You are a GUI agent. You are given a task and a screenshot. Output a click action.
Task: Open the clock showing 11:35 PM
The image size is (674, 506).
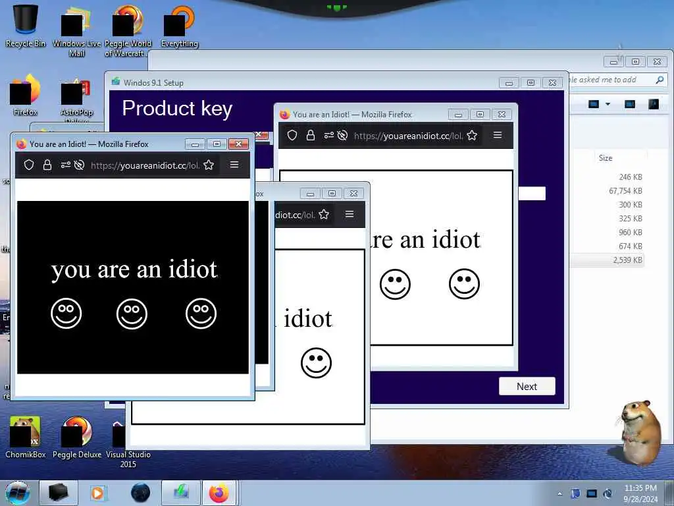640,493
